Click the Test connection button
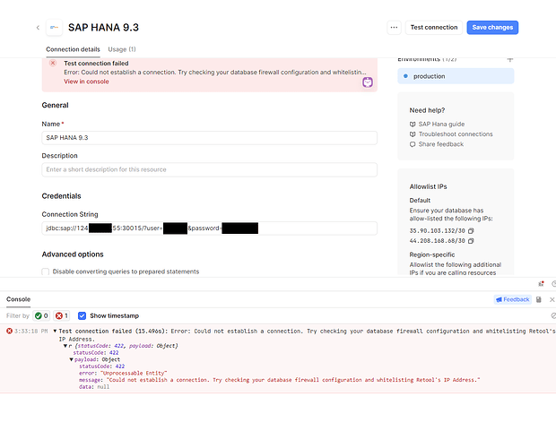 point(434,27)
